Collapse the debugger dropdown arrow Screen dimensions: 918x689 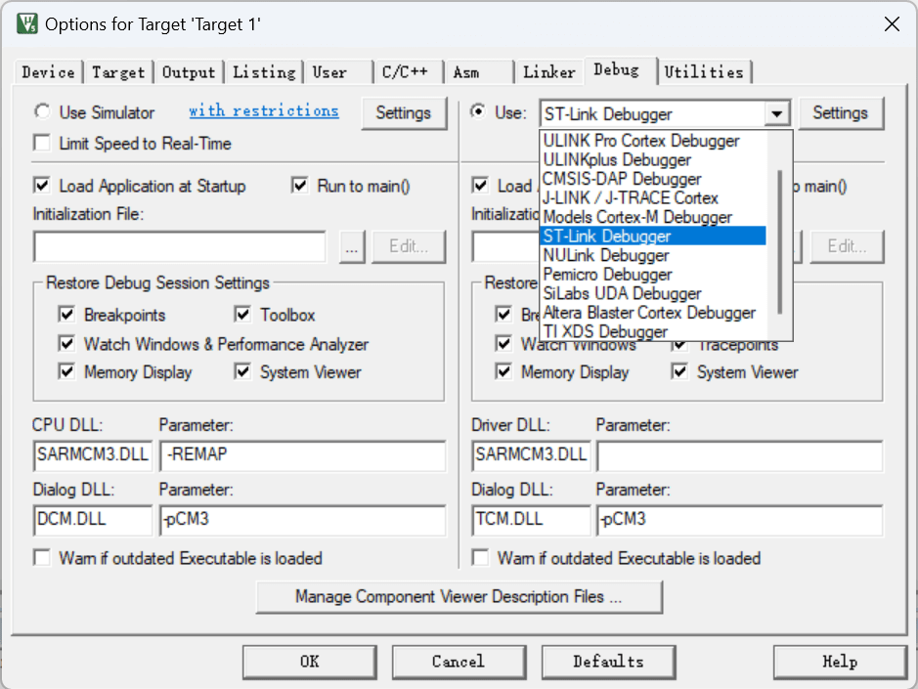click(777, 113)
